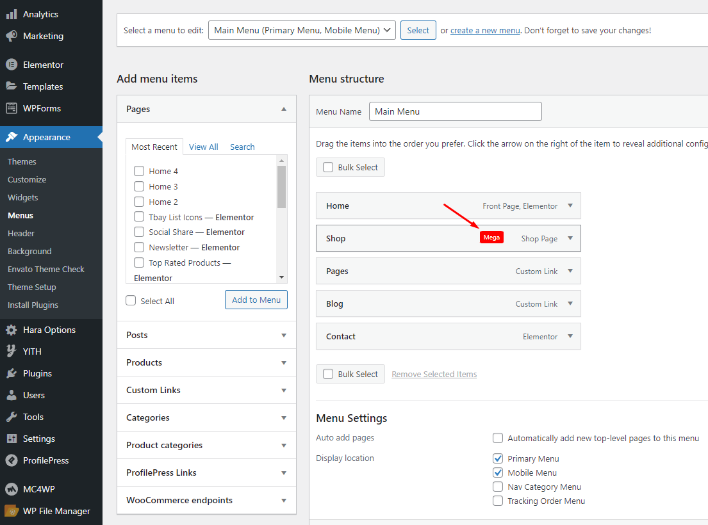Click the Users person icon
708x525 pixels.
point(12,395)
